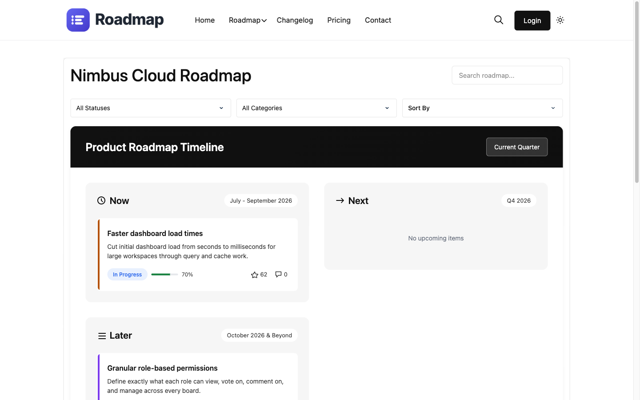
Task: Click the Nimbus Cloud Roadmap heading
Action: [x=161, y=76]
